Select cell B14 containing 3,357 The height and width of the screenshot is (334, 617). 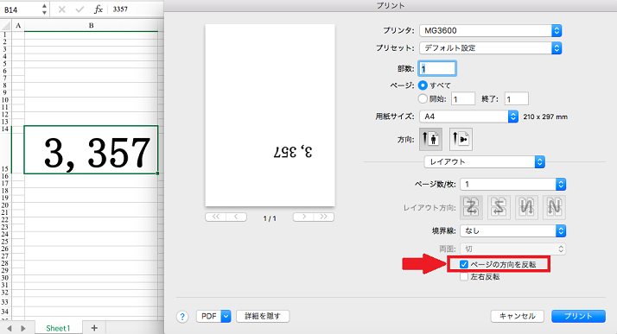91,149
